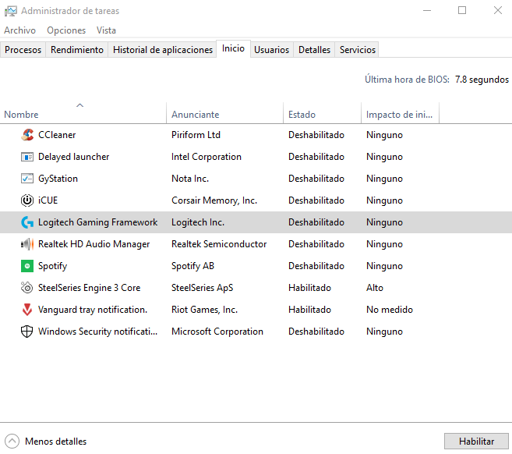Click the No medido impact value
The width and height of the screenshot is (512, 454).
pos(389,310)
